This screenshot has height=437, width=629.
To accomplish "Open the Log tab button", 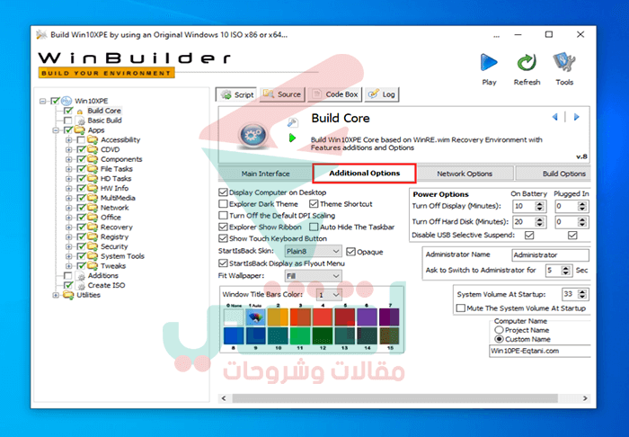I will coord(382,94).
